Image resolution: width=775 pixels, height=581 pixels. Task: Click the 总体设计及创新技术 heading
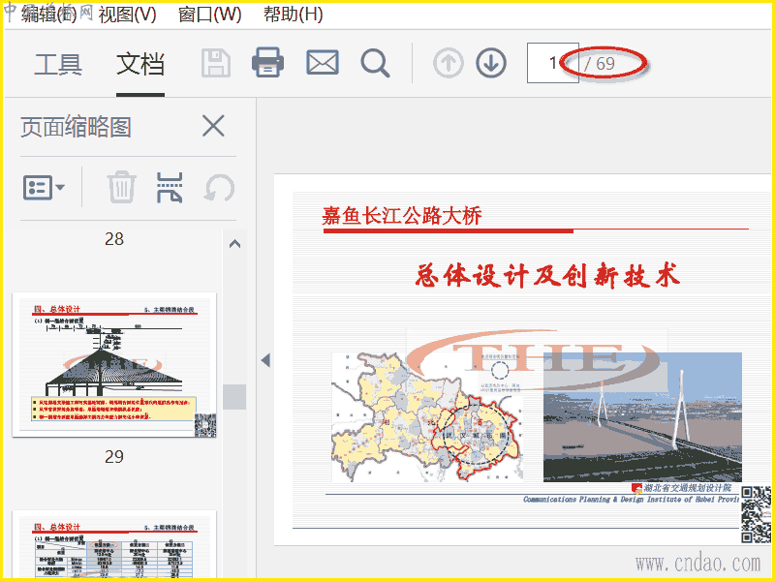point(547,276)
